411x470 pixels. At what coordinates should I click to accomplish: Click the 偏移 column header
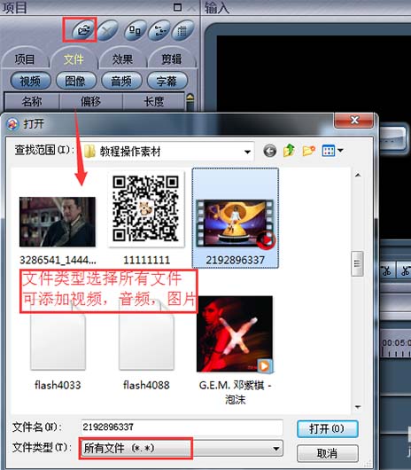coord(91,102)
